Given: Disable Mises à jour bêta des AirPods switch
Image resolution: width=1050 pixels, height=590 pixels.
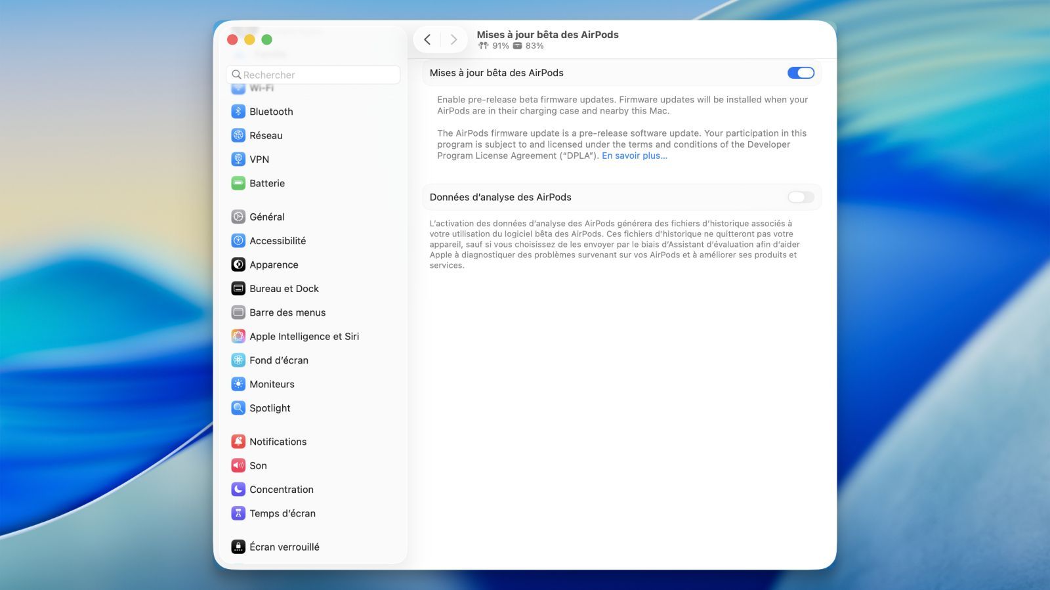Looking at the screenshot, I should [801, 73].
